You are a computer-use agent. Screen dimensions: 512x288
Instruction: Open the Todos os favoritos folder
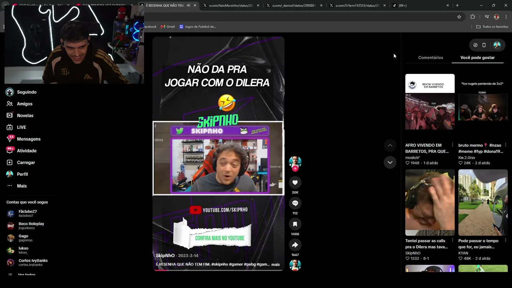tap(492, 27)
